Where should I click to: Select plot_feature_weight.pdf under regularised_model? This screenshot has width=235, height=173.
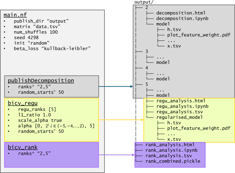(199, 128)
